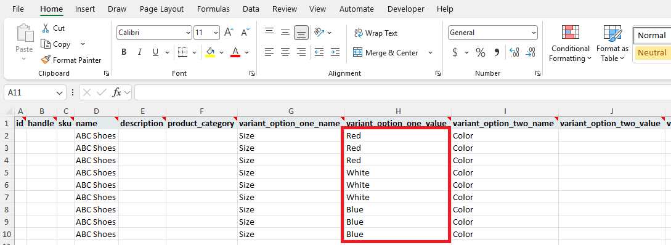Viewport: 671px width, 245px height.
Task: Select ABC Shoes cell in row 2
Action: pyautogui.click(x=96, y=136)
